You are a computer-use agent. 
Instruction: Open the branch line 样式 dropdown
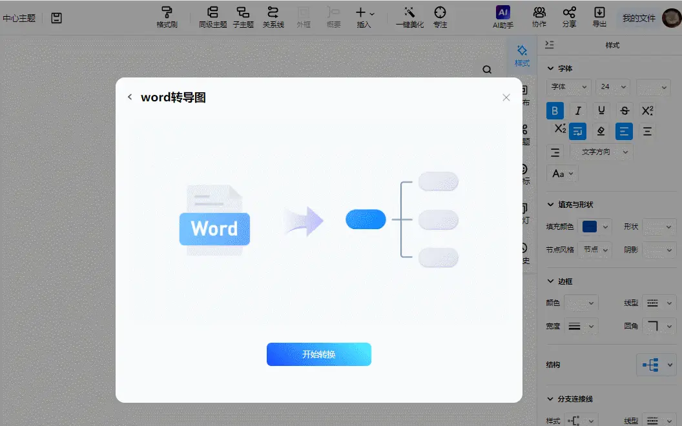click(x=581, y=420)
